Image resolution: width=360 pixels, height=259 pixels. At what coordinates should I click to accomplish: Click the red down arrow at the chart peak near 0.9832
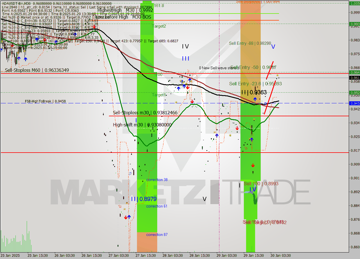[94, 27]
